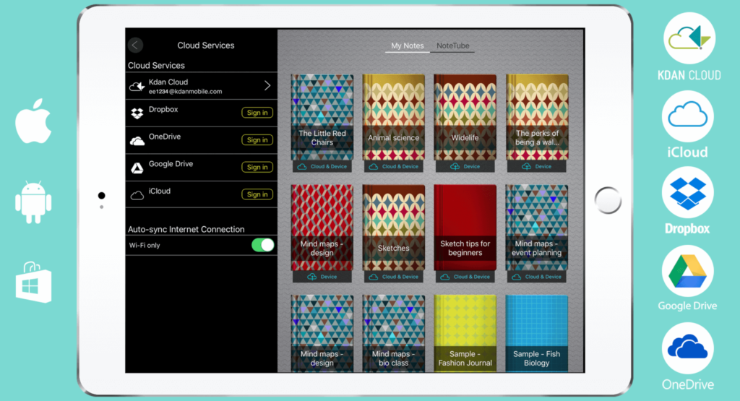Sign in to iCloud
Viewport: 740px width, 401px height.
click(257, 194)
